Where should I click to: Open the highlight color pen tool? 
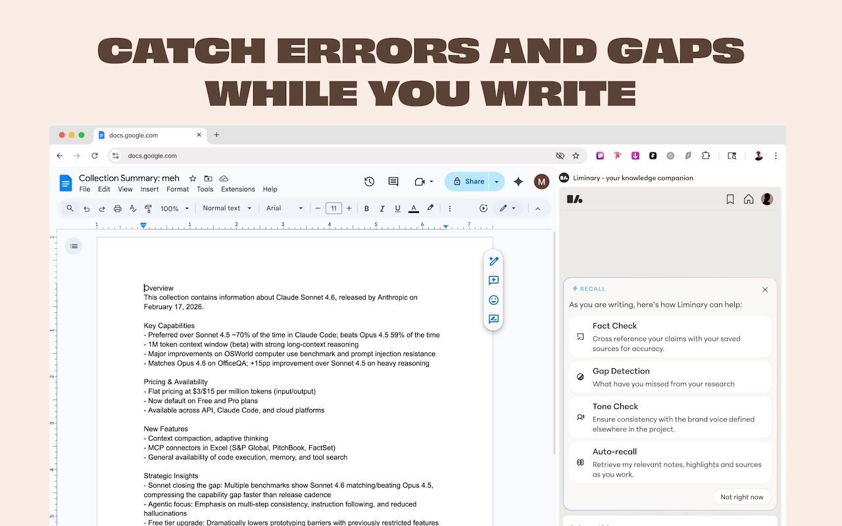tap(430, 208)
